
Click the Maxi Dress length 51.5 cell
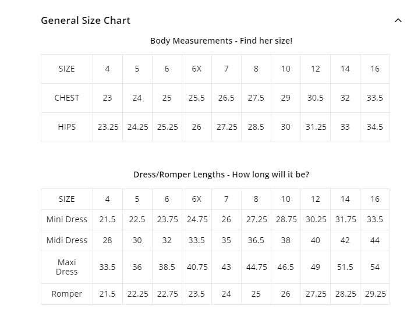345,267
